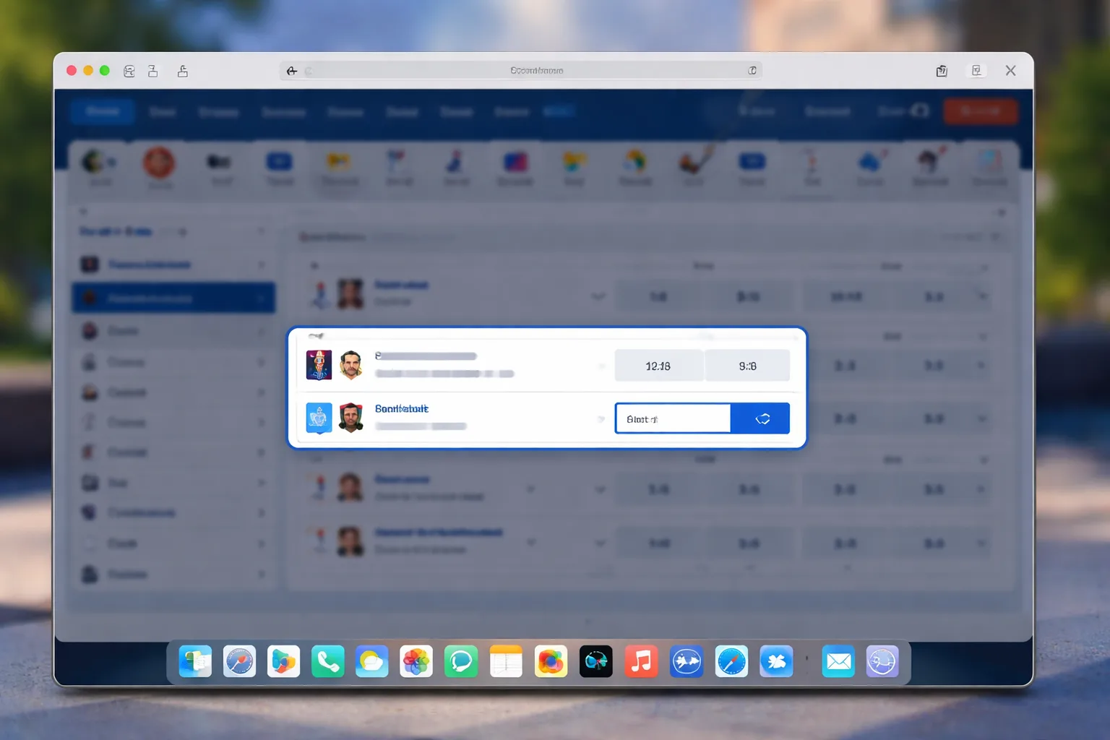Screen dimensions: 1110x740
Task: Click the reload icon inside the address bar
Action: click(x=752, y=70)
